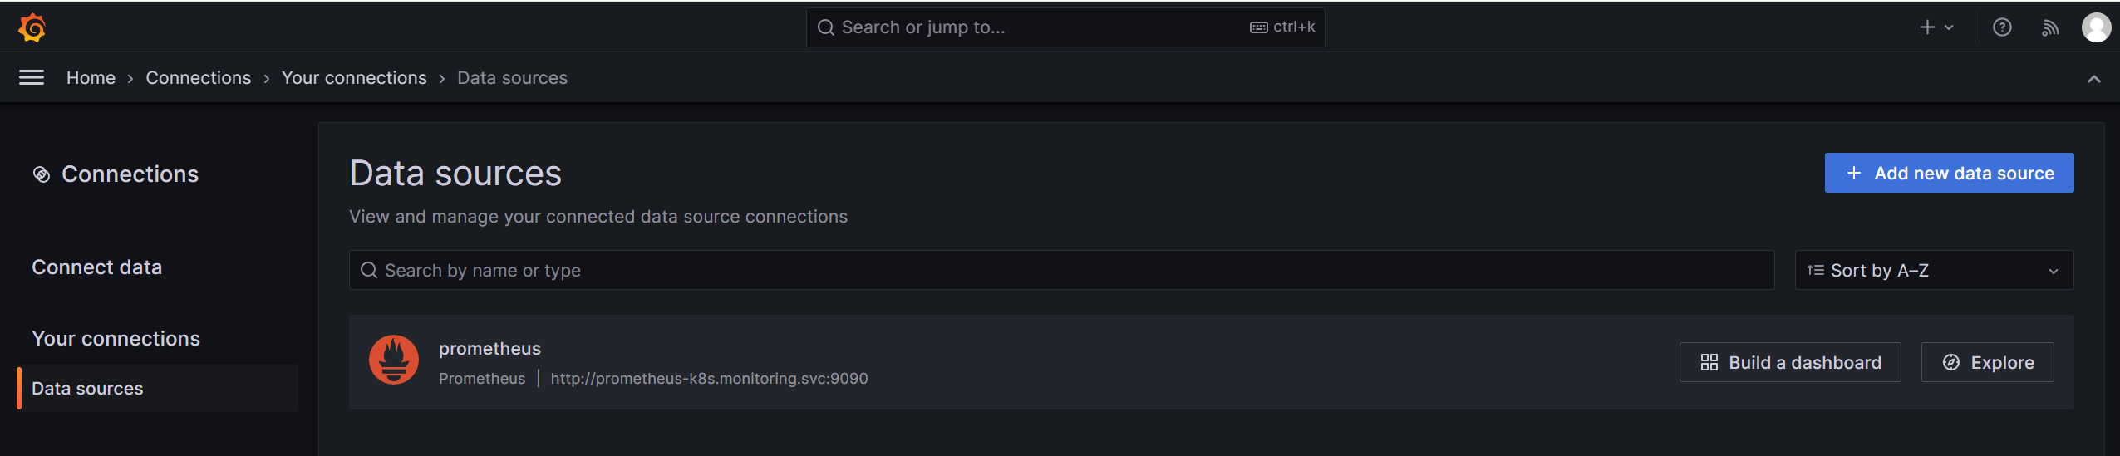Screen dimensions: 2120x456
Task: Click the Prometheus flame logo
Action: tap(394, 360)
